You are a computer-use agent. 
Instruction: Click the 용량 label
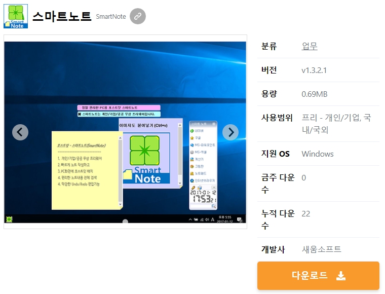(x=269, y=94)
